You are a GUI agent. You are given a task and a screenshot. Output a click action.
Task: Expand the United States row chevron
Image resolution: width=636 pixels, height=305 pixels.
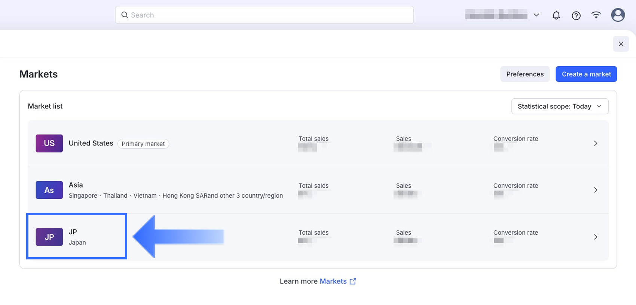coord(596,144)
